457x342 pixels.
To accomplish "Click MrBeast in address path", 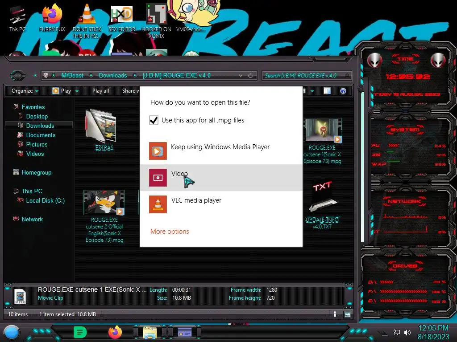I will click(72, 75).
